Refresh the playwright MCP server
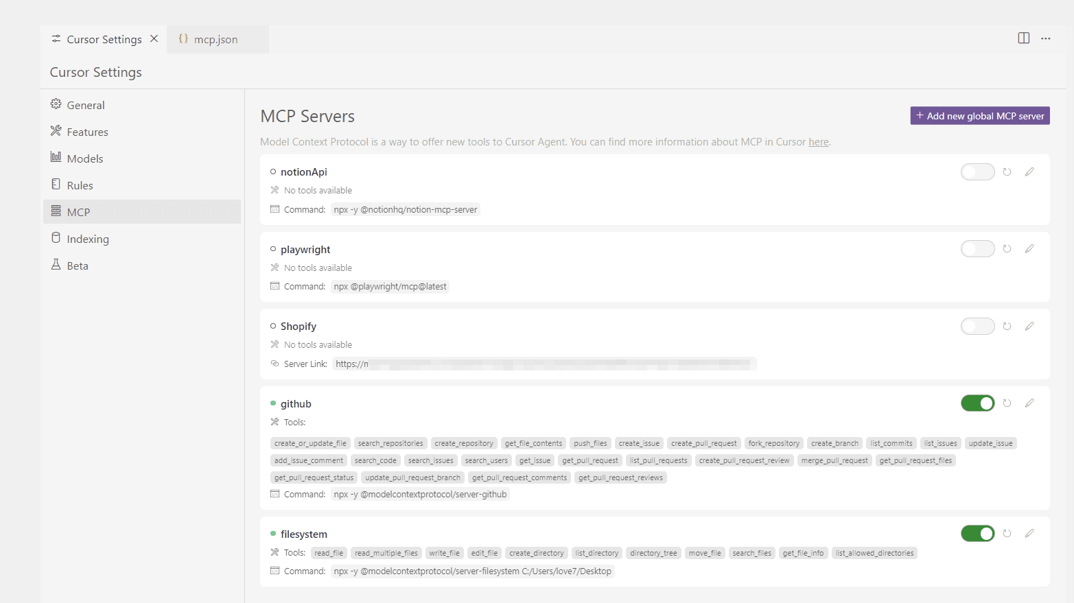The image size is (1074, 603). pyautogui.click(x=1007, y=249)
